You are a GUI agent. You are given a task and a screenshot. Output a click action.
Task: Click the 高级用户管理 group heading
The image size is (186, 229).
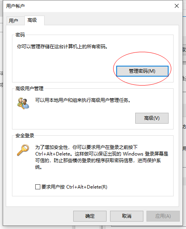pos(29,88)
